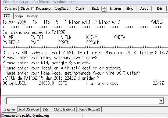Open the Run Script menu
This screenshot has height=118, width=168.
coord(20,2)
